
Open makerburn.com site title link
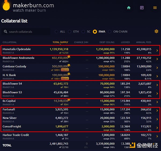pyautogui.click(x=34, y=5)
